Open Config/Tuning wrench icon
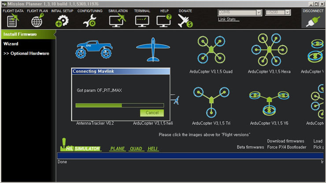The width and height of the screenshot is (326, 183). tap(89, 21)
